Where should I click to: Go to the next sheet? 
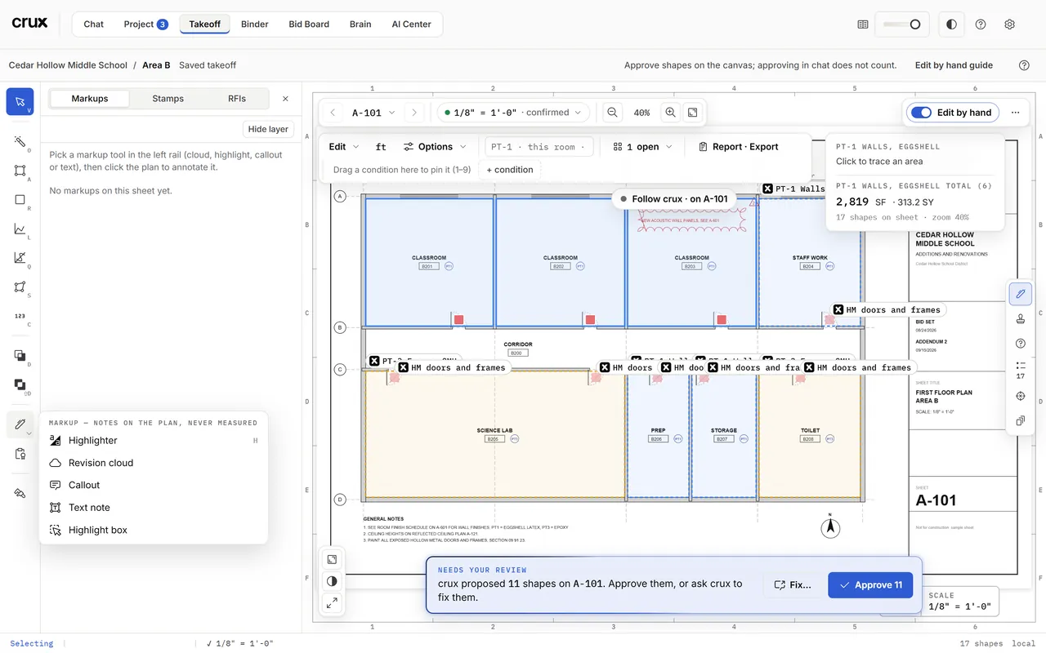coord(414,113)
